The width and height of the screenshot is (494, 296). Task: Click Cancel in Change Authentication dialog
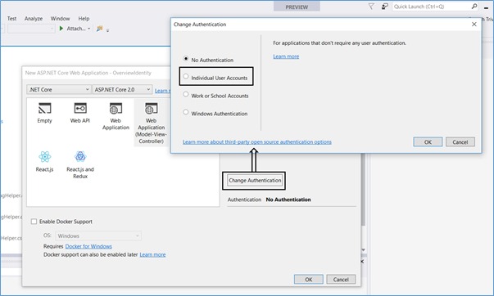point(460,141)
